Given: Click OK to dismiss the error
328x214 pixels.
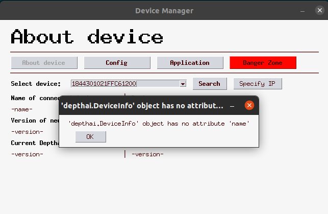Looking at the screenshot, I should [x=90, y=136].
